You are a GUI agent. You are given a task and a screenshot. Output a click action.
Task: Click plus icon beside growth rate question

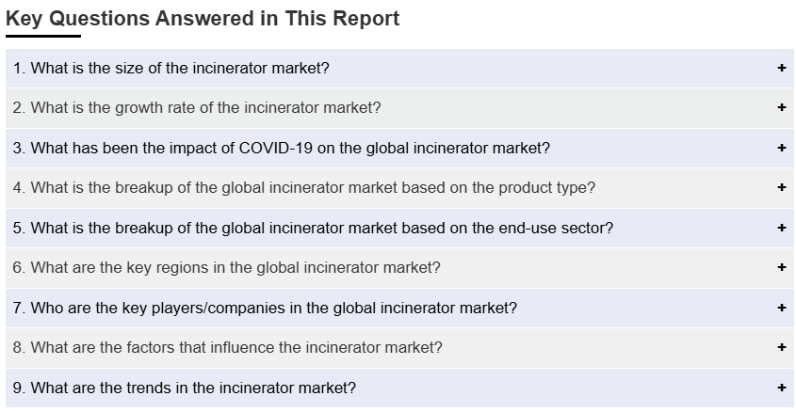tap(781, 107)
